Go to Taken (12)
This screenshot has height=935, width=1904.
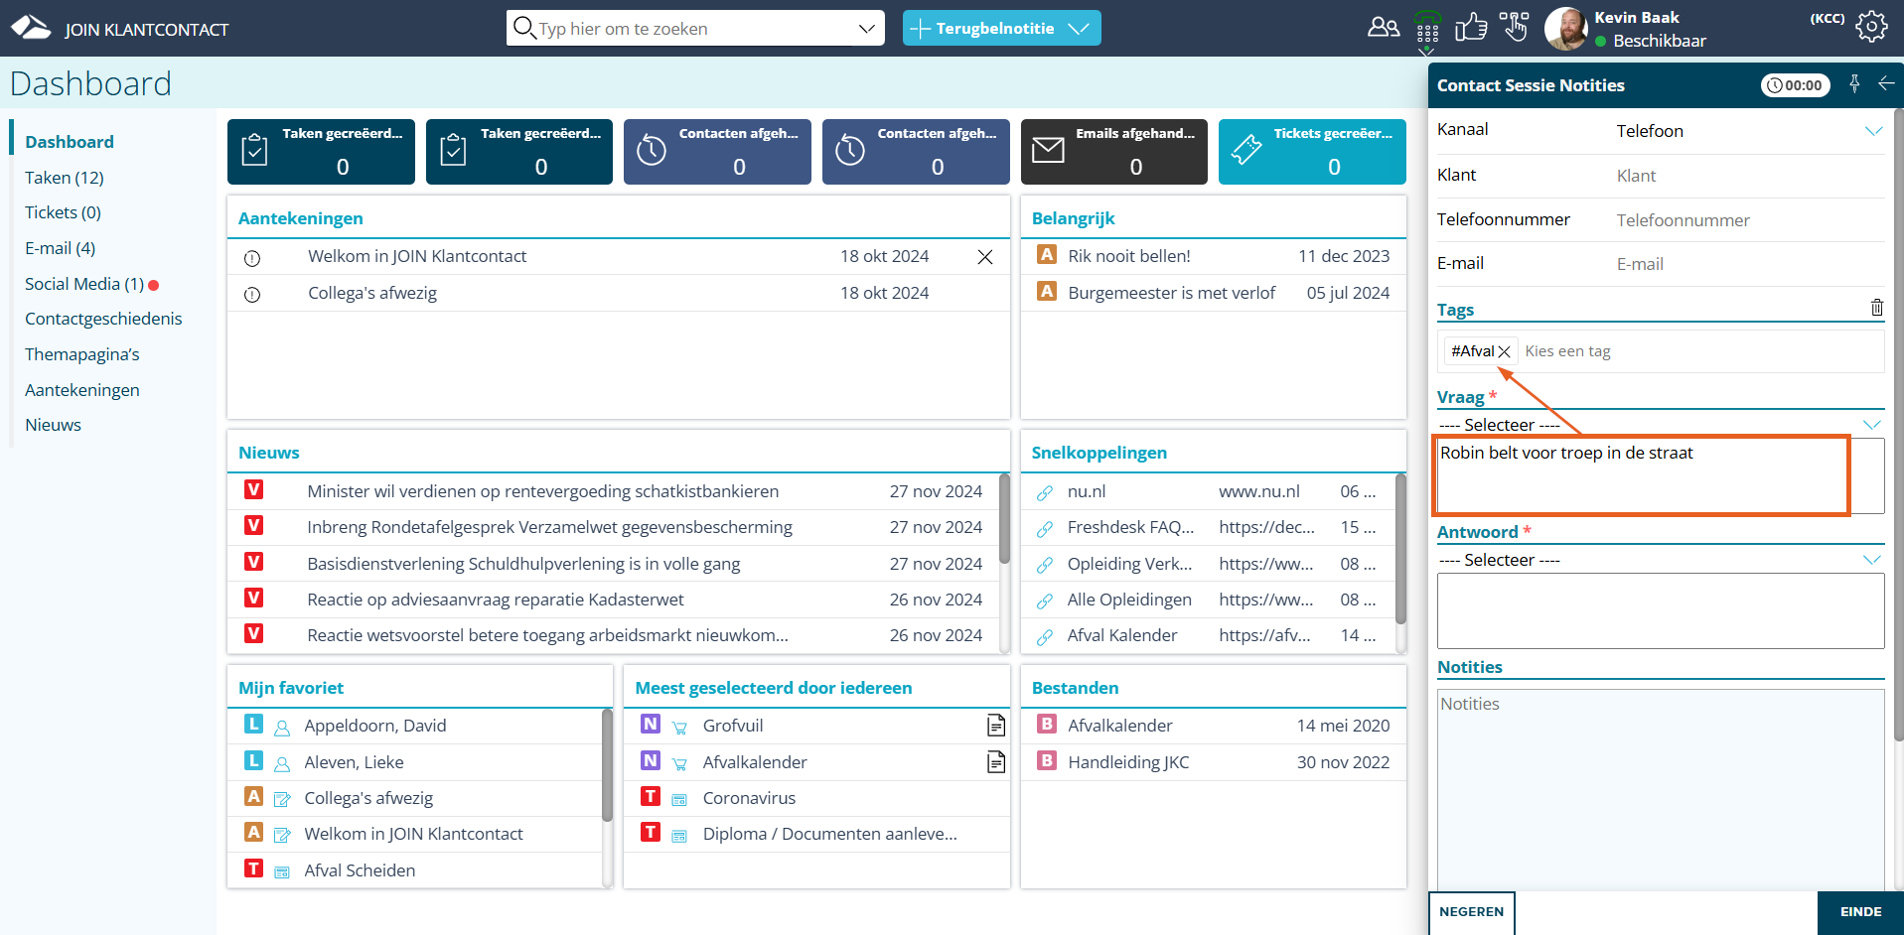point(65,178)
